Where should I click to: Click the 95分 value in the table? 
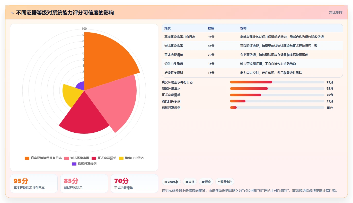(x=211, y=37)
